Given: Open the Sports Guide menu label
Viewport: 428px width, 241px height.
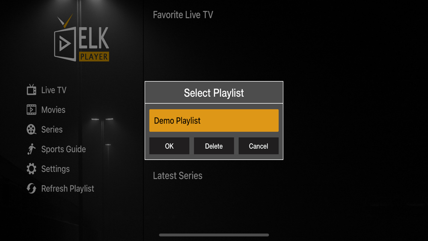Looking at the screenshot, I should tap(64, 149).
